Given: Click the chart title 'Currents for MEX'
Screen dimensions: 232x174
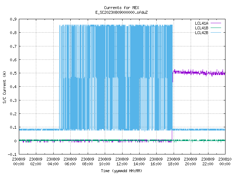Looking at the screenshot, I should click(x=121, y=8).
